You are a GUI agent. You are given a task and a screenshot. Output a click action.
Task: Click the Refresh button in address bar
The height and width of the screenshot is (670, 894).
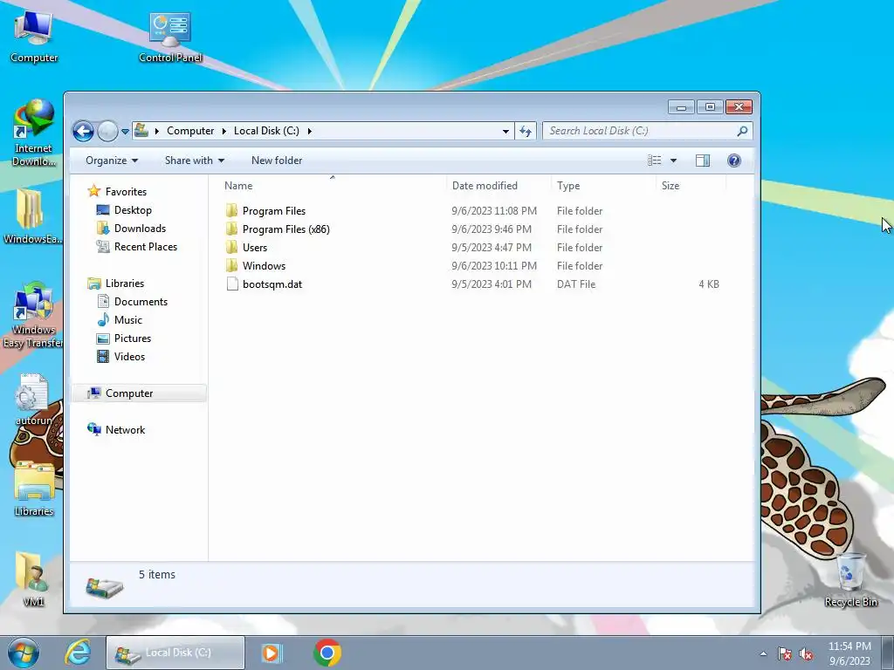click(x=525, y=131)
